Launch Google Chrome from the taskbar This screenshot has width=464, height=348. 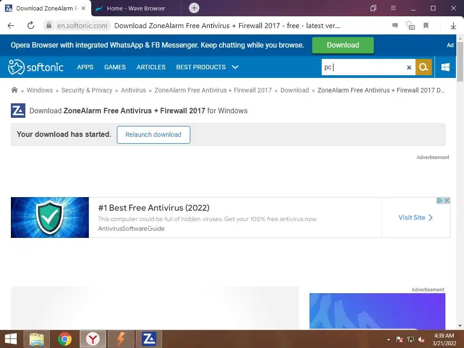[64, 339]
